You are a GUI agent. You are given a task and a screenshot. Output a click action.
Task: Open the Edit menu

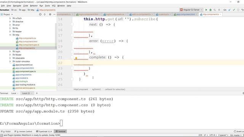[x=3, y=6]
